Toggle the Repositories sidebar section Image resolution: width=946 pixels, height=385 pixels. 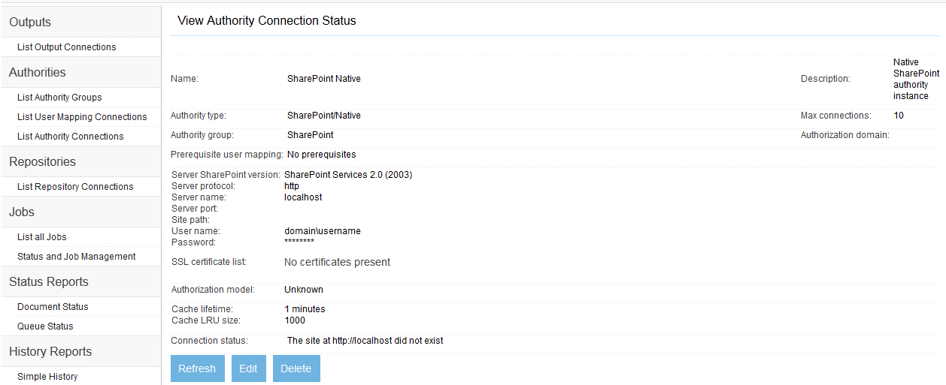[x=42, y=162]
